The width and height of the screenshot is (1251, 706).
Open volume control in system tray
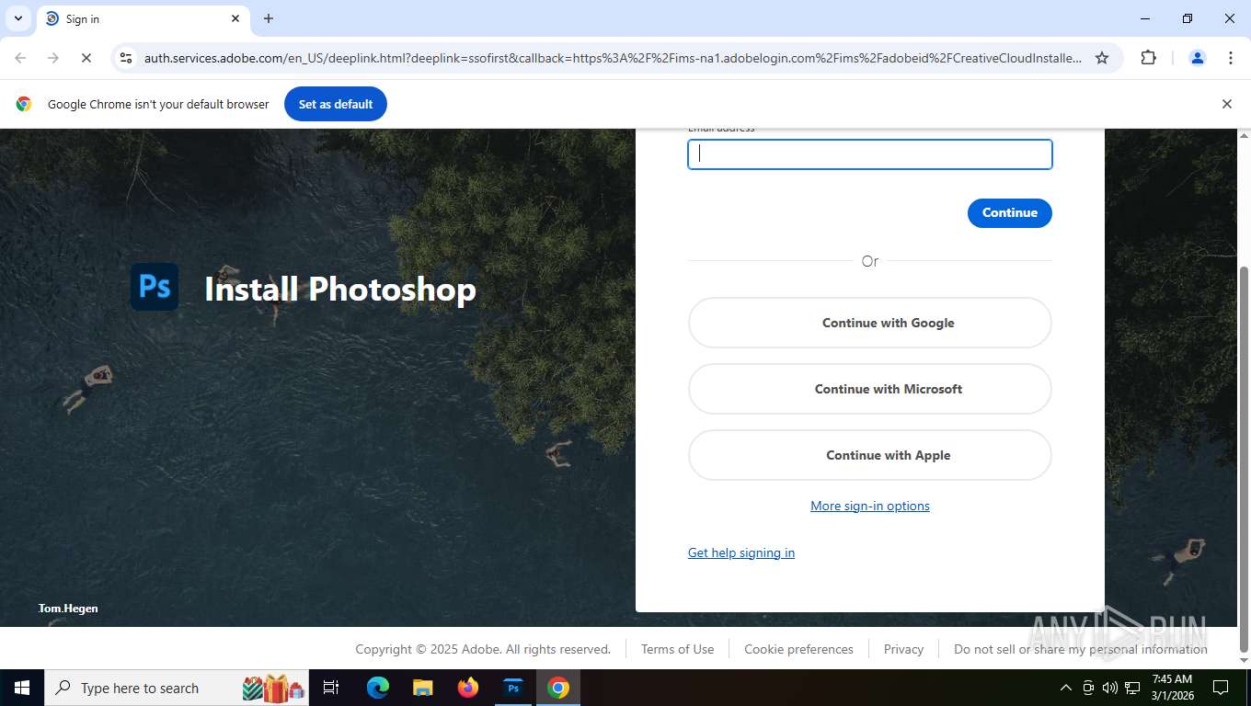click(x=1109, y=688)
